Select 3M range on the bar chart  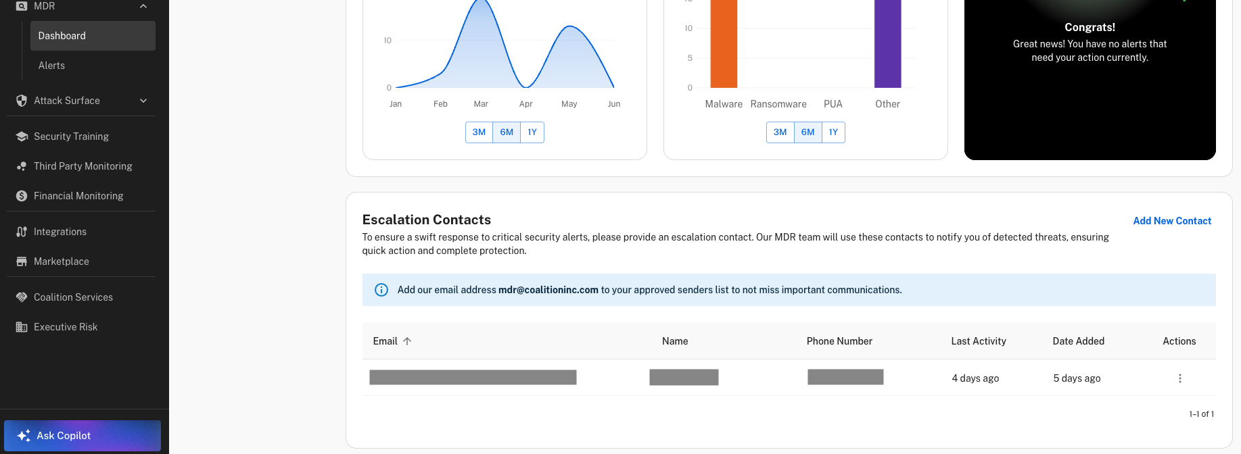click(780, 132)
